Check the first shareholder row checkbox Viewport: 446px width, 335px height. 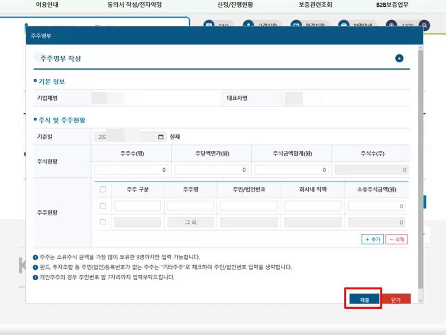point(102,206)
